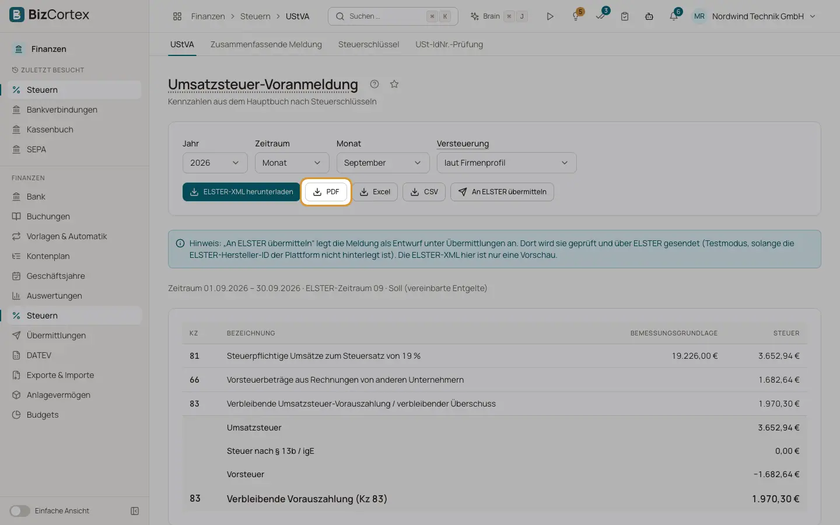Expand the Nordwind Technik GmbH account menu
The image size is (840, 525).
tap(754, 16)
